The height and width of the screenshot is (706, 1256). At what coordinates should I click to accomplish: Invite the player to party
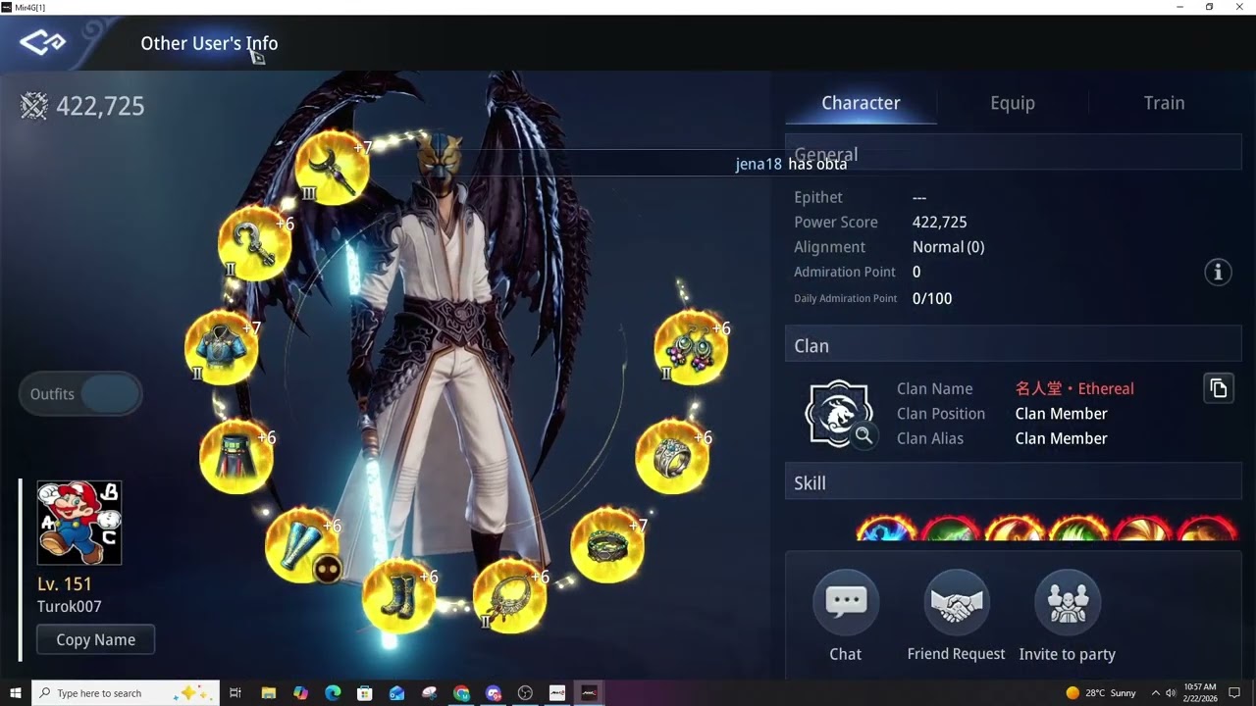pos(1068,602)
